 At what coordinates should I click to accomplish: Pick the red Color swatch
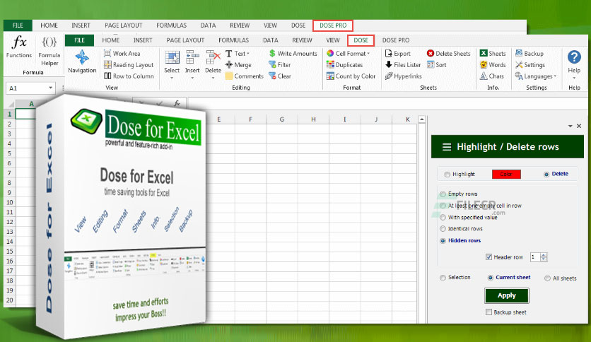pyautogui.click(x=506, y=174)
